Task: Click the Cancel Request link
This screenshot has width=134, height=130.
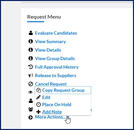Action: coord(51,84)
